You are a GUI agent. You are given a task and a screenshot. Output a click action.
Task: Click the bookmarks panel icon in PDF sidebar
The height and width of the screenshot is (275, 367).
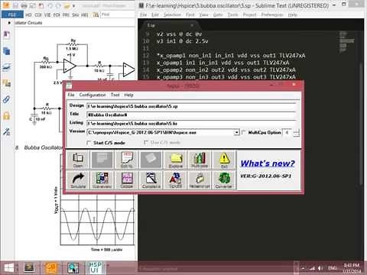[7, 34]
